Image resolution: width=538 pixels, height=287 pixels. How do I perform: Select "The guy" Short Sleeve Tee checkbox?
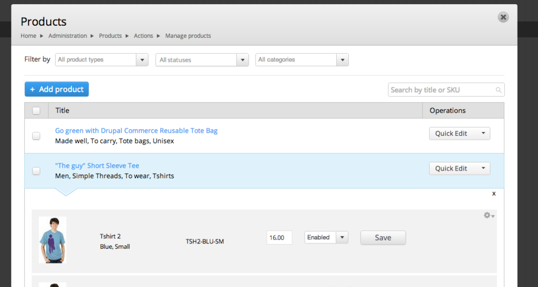click(36, 171)
